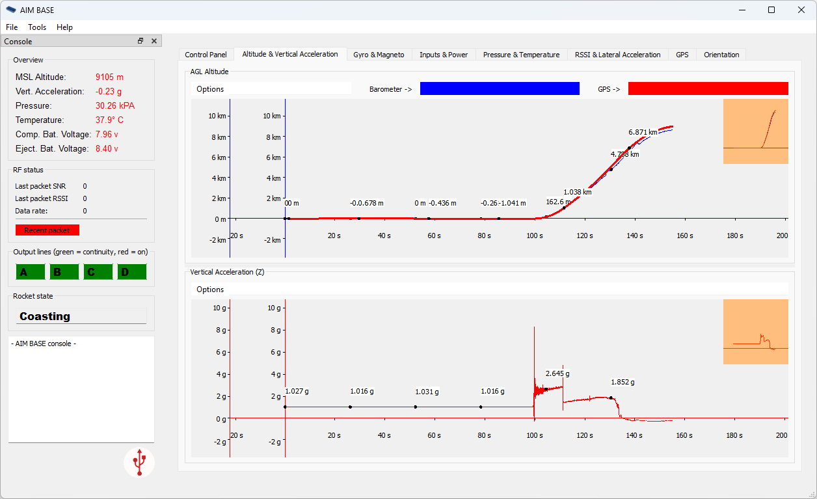Click the 2.645 g acceleration label
Viewport: 817px width, 499px height.
point(557,373)
